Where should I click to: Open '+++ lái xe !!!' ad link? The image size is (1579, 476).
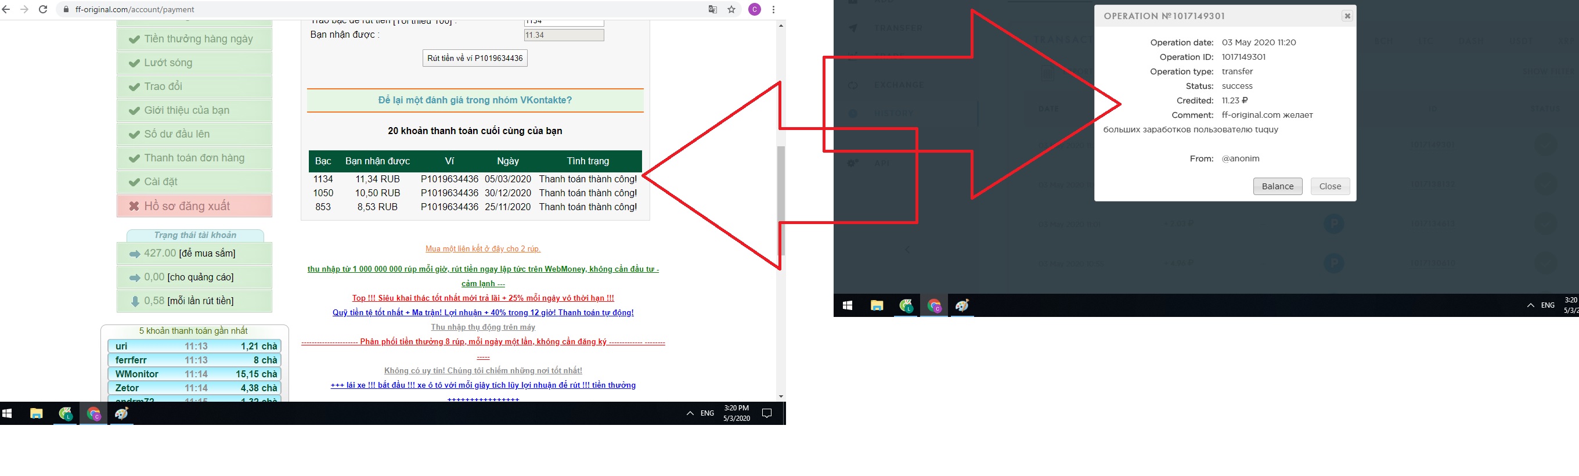pyautogui.click(x=483, y=385)
